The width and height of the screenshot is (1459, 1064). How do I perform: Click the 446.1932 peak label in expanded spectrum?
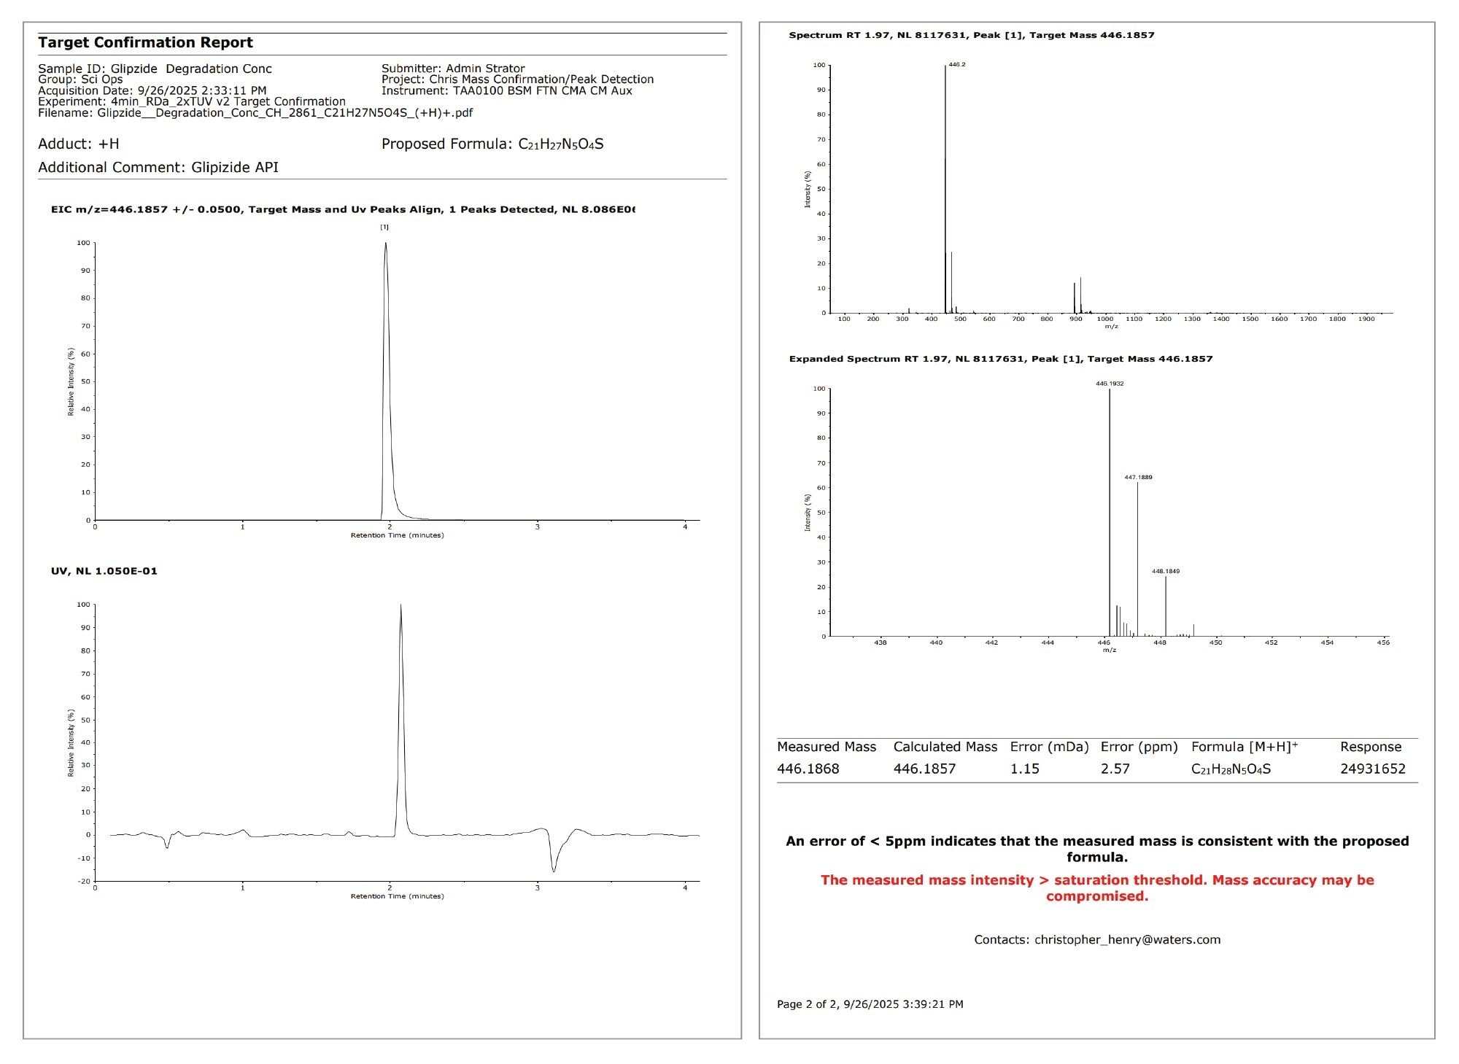[x=1108, y=381]
